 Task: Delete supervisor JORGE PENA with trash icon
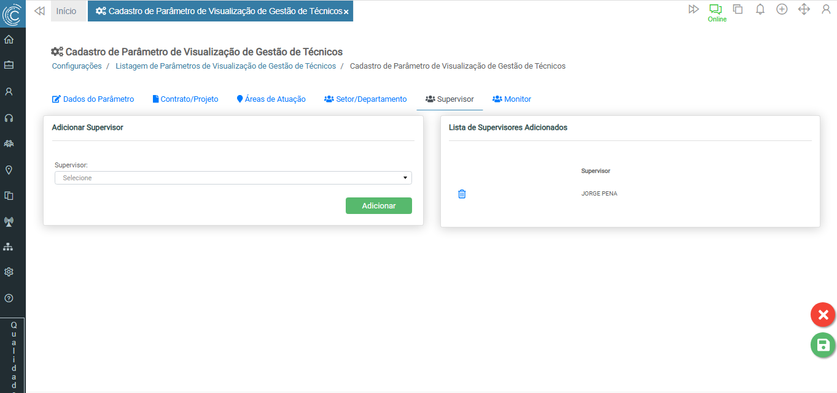462,194
